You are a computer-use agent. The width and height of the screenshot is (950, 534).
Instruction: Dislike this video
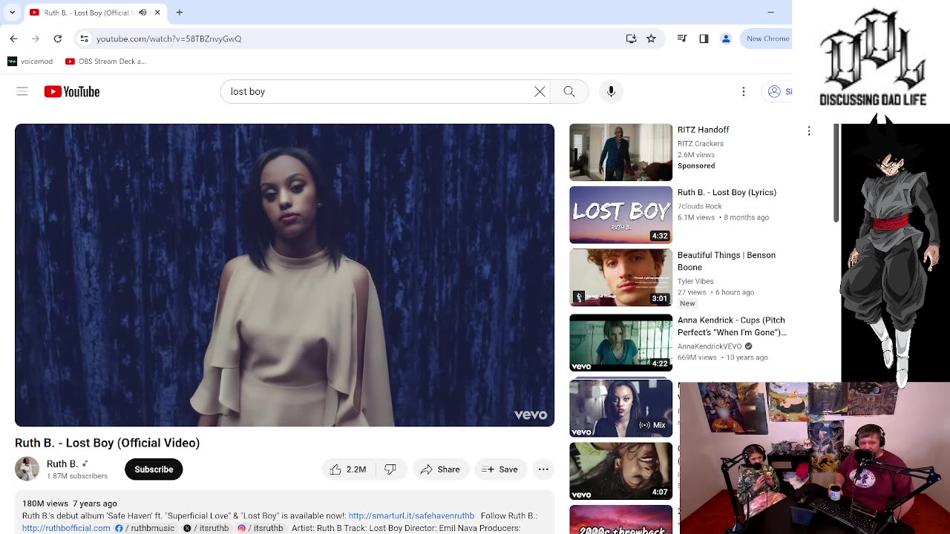coord(390,469)
